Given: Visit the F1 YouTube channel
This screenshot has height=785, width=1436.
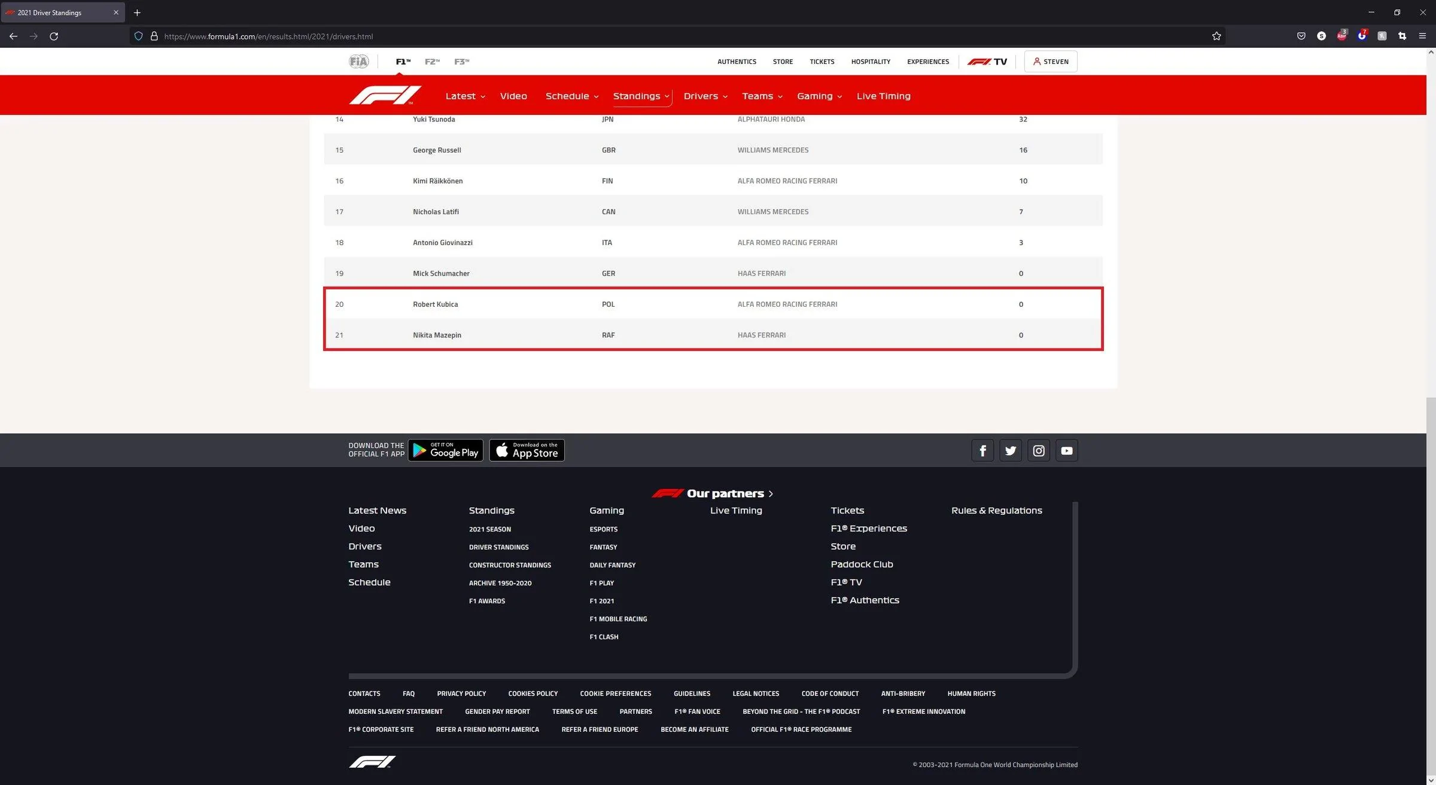Looking at the screenshot, I should tap(1067, 451).
